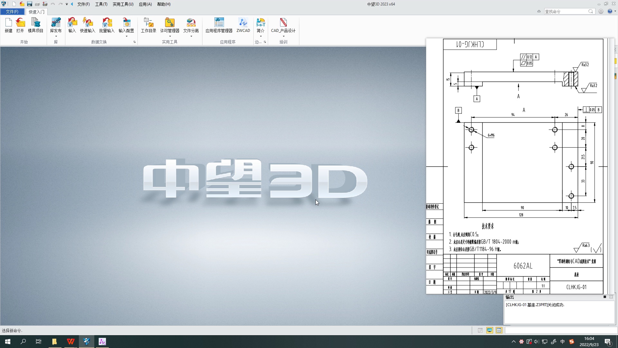The width and height of the screenshot is (618, 348).
Task: Open a file with 打开
Action: point(20,25)
